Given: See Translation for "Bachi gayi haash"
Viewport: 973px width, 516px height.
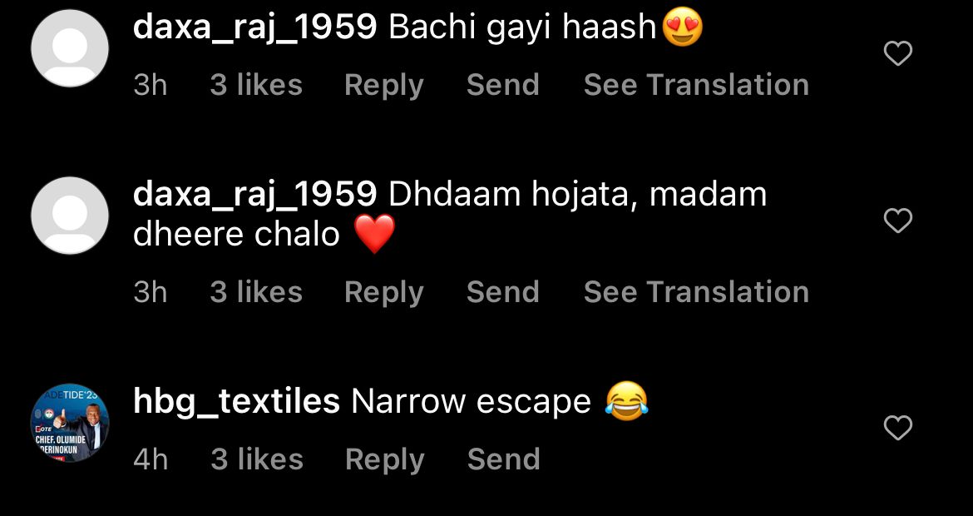Looking at the screenshot, I should [696, 85].
